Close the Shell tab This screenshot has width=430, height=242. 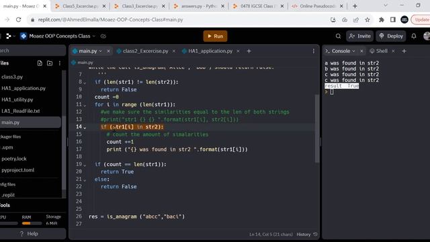click(x=393, y=51)
